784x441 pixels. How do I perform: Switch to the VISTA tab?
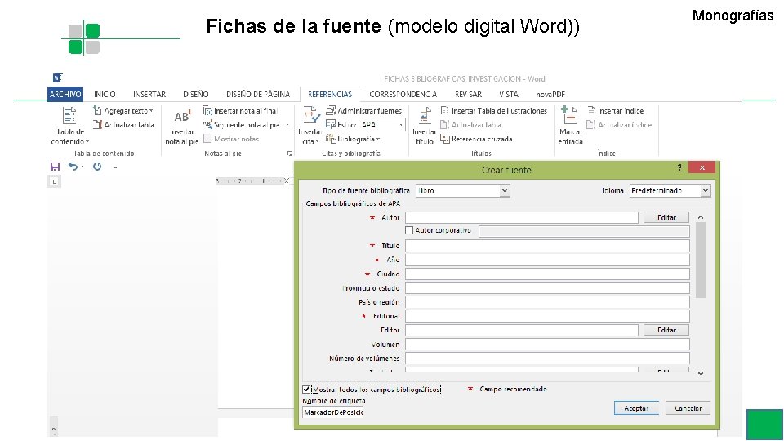(509, 94)
